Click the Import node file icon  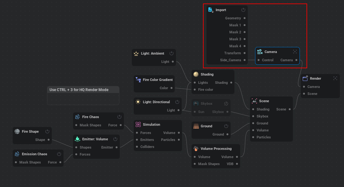coord(211,10)
